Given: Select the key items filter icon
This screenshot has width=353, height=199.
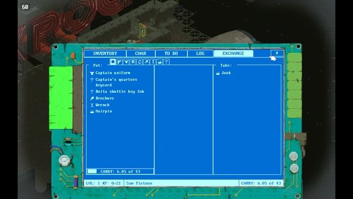Looking at the screenshot, I should tap(167, 61).
